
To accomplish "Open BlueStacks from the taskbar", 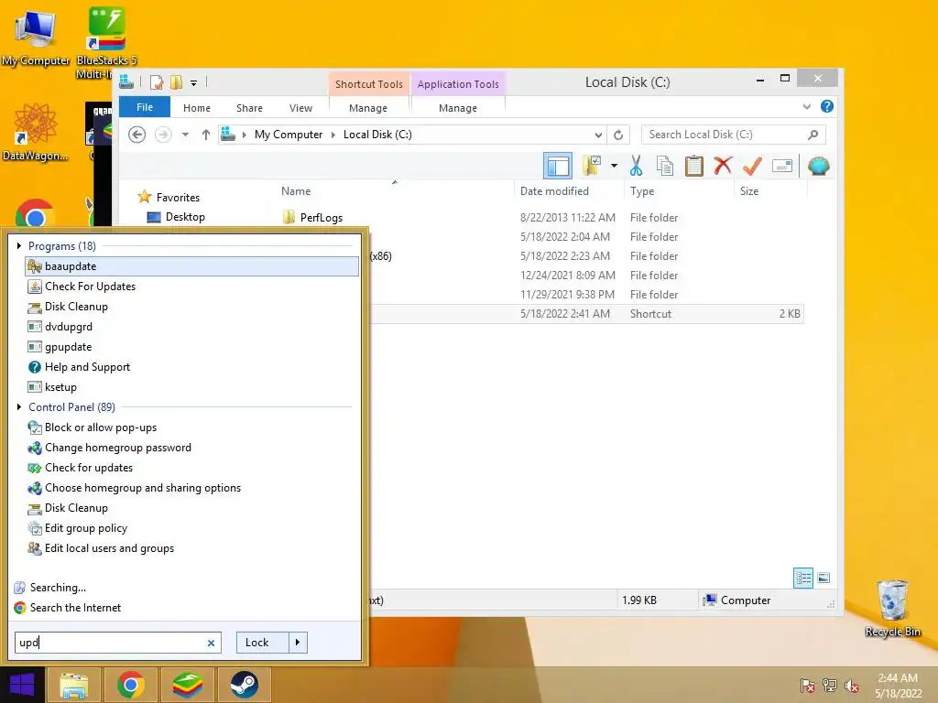I will pyautogui.click(x=187, y=685).
